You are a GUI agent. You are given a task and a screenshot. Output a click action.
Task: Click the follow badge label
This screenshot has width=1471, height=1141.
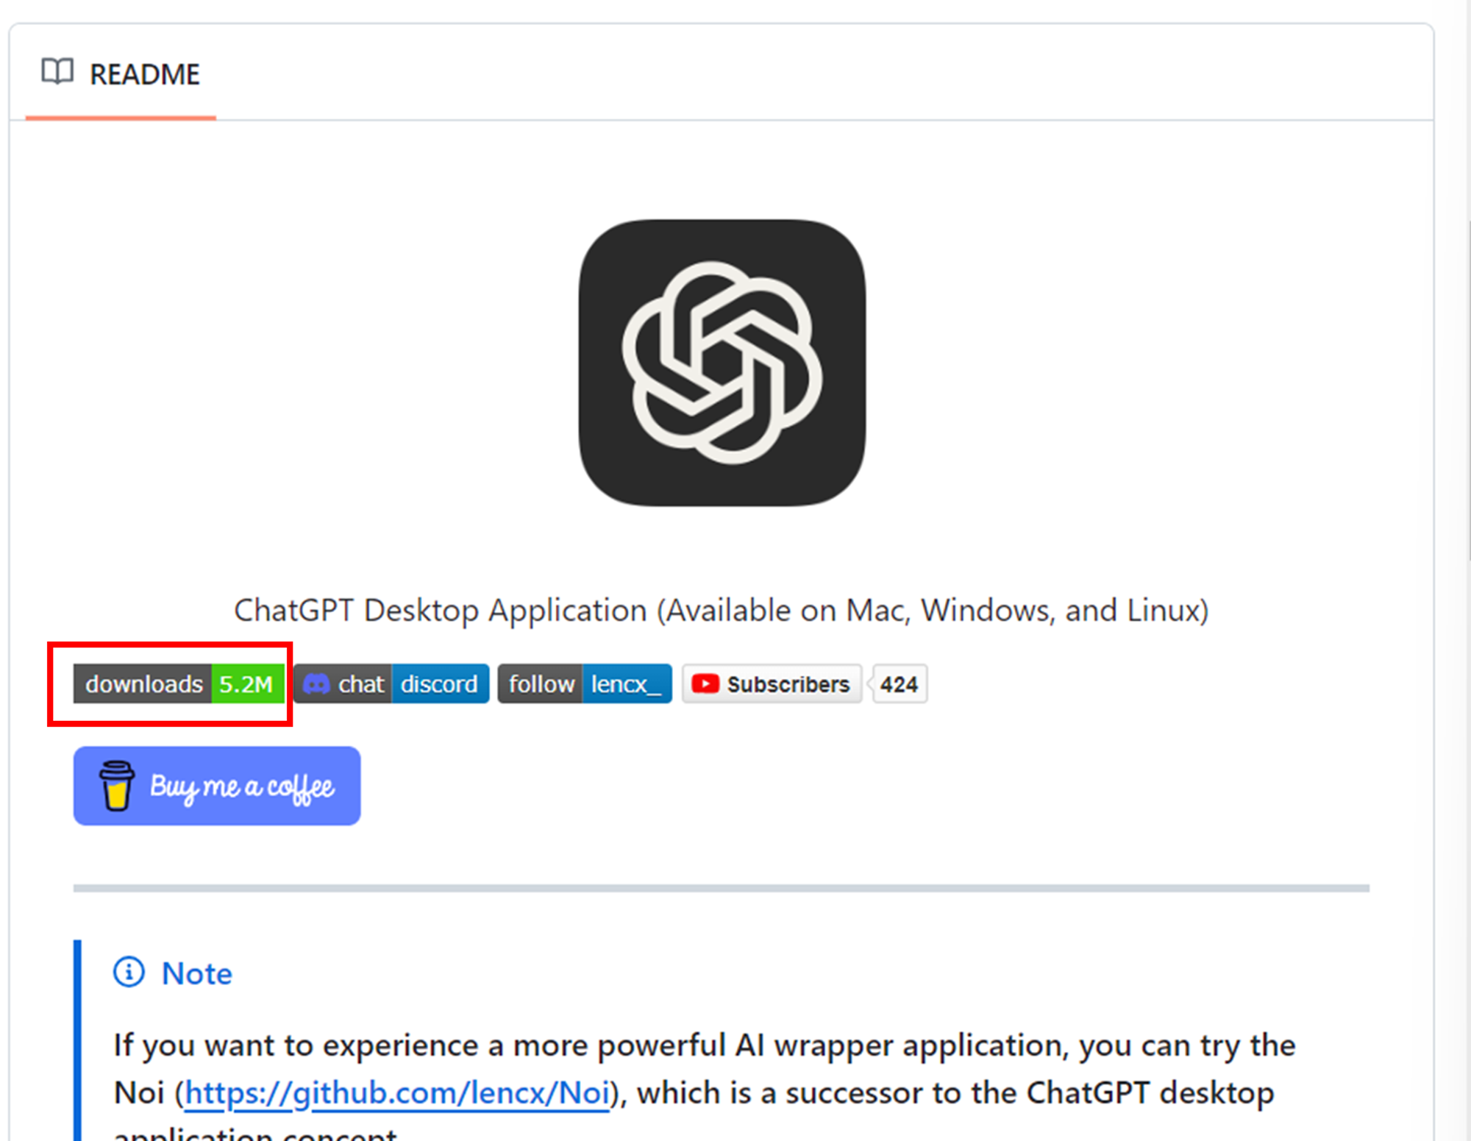pos(541,684)
